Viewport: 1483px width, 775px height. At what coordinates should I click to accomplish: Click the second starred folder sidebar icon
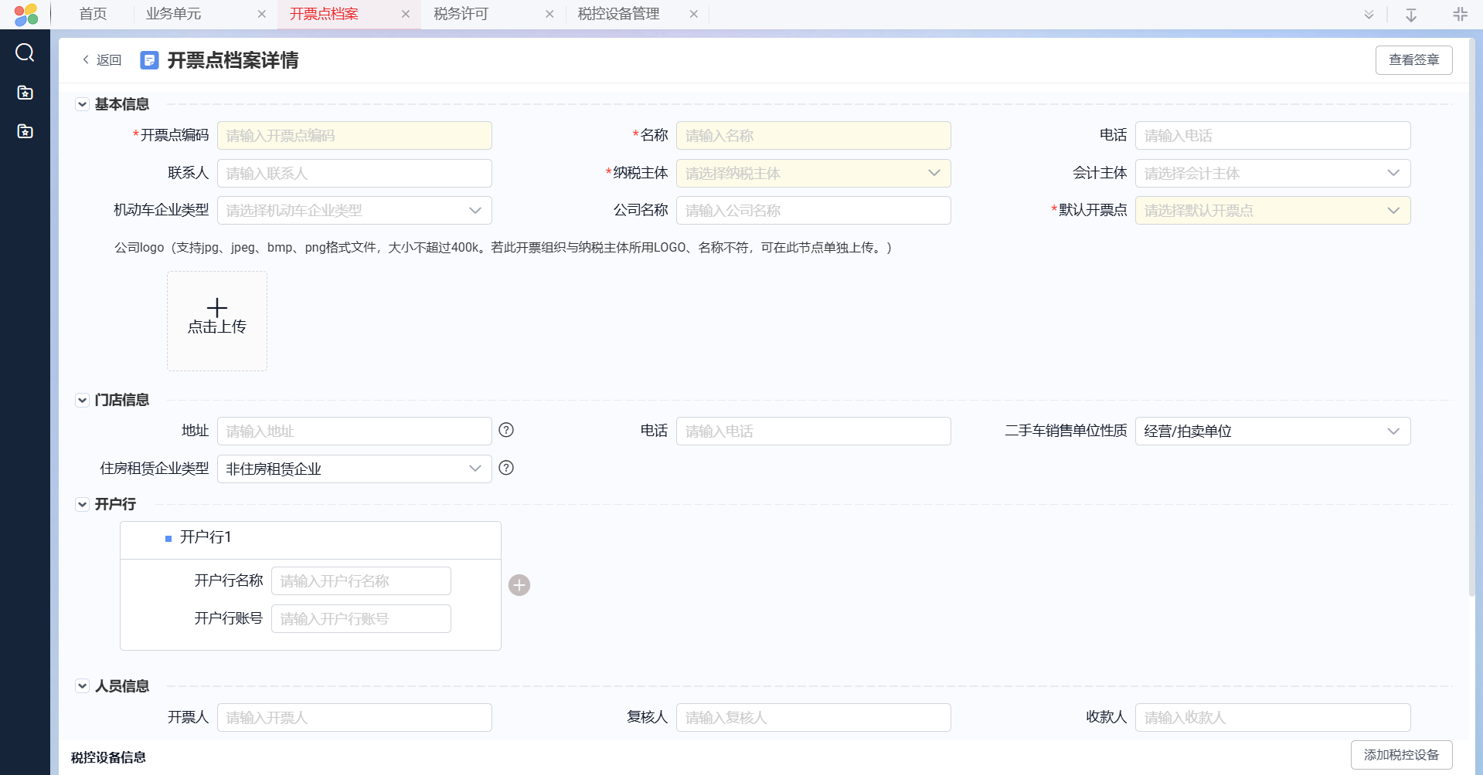tap(25, 131)
